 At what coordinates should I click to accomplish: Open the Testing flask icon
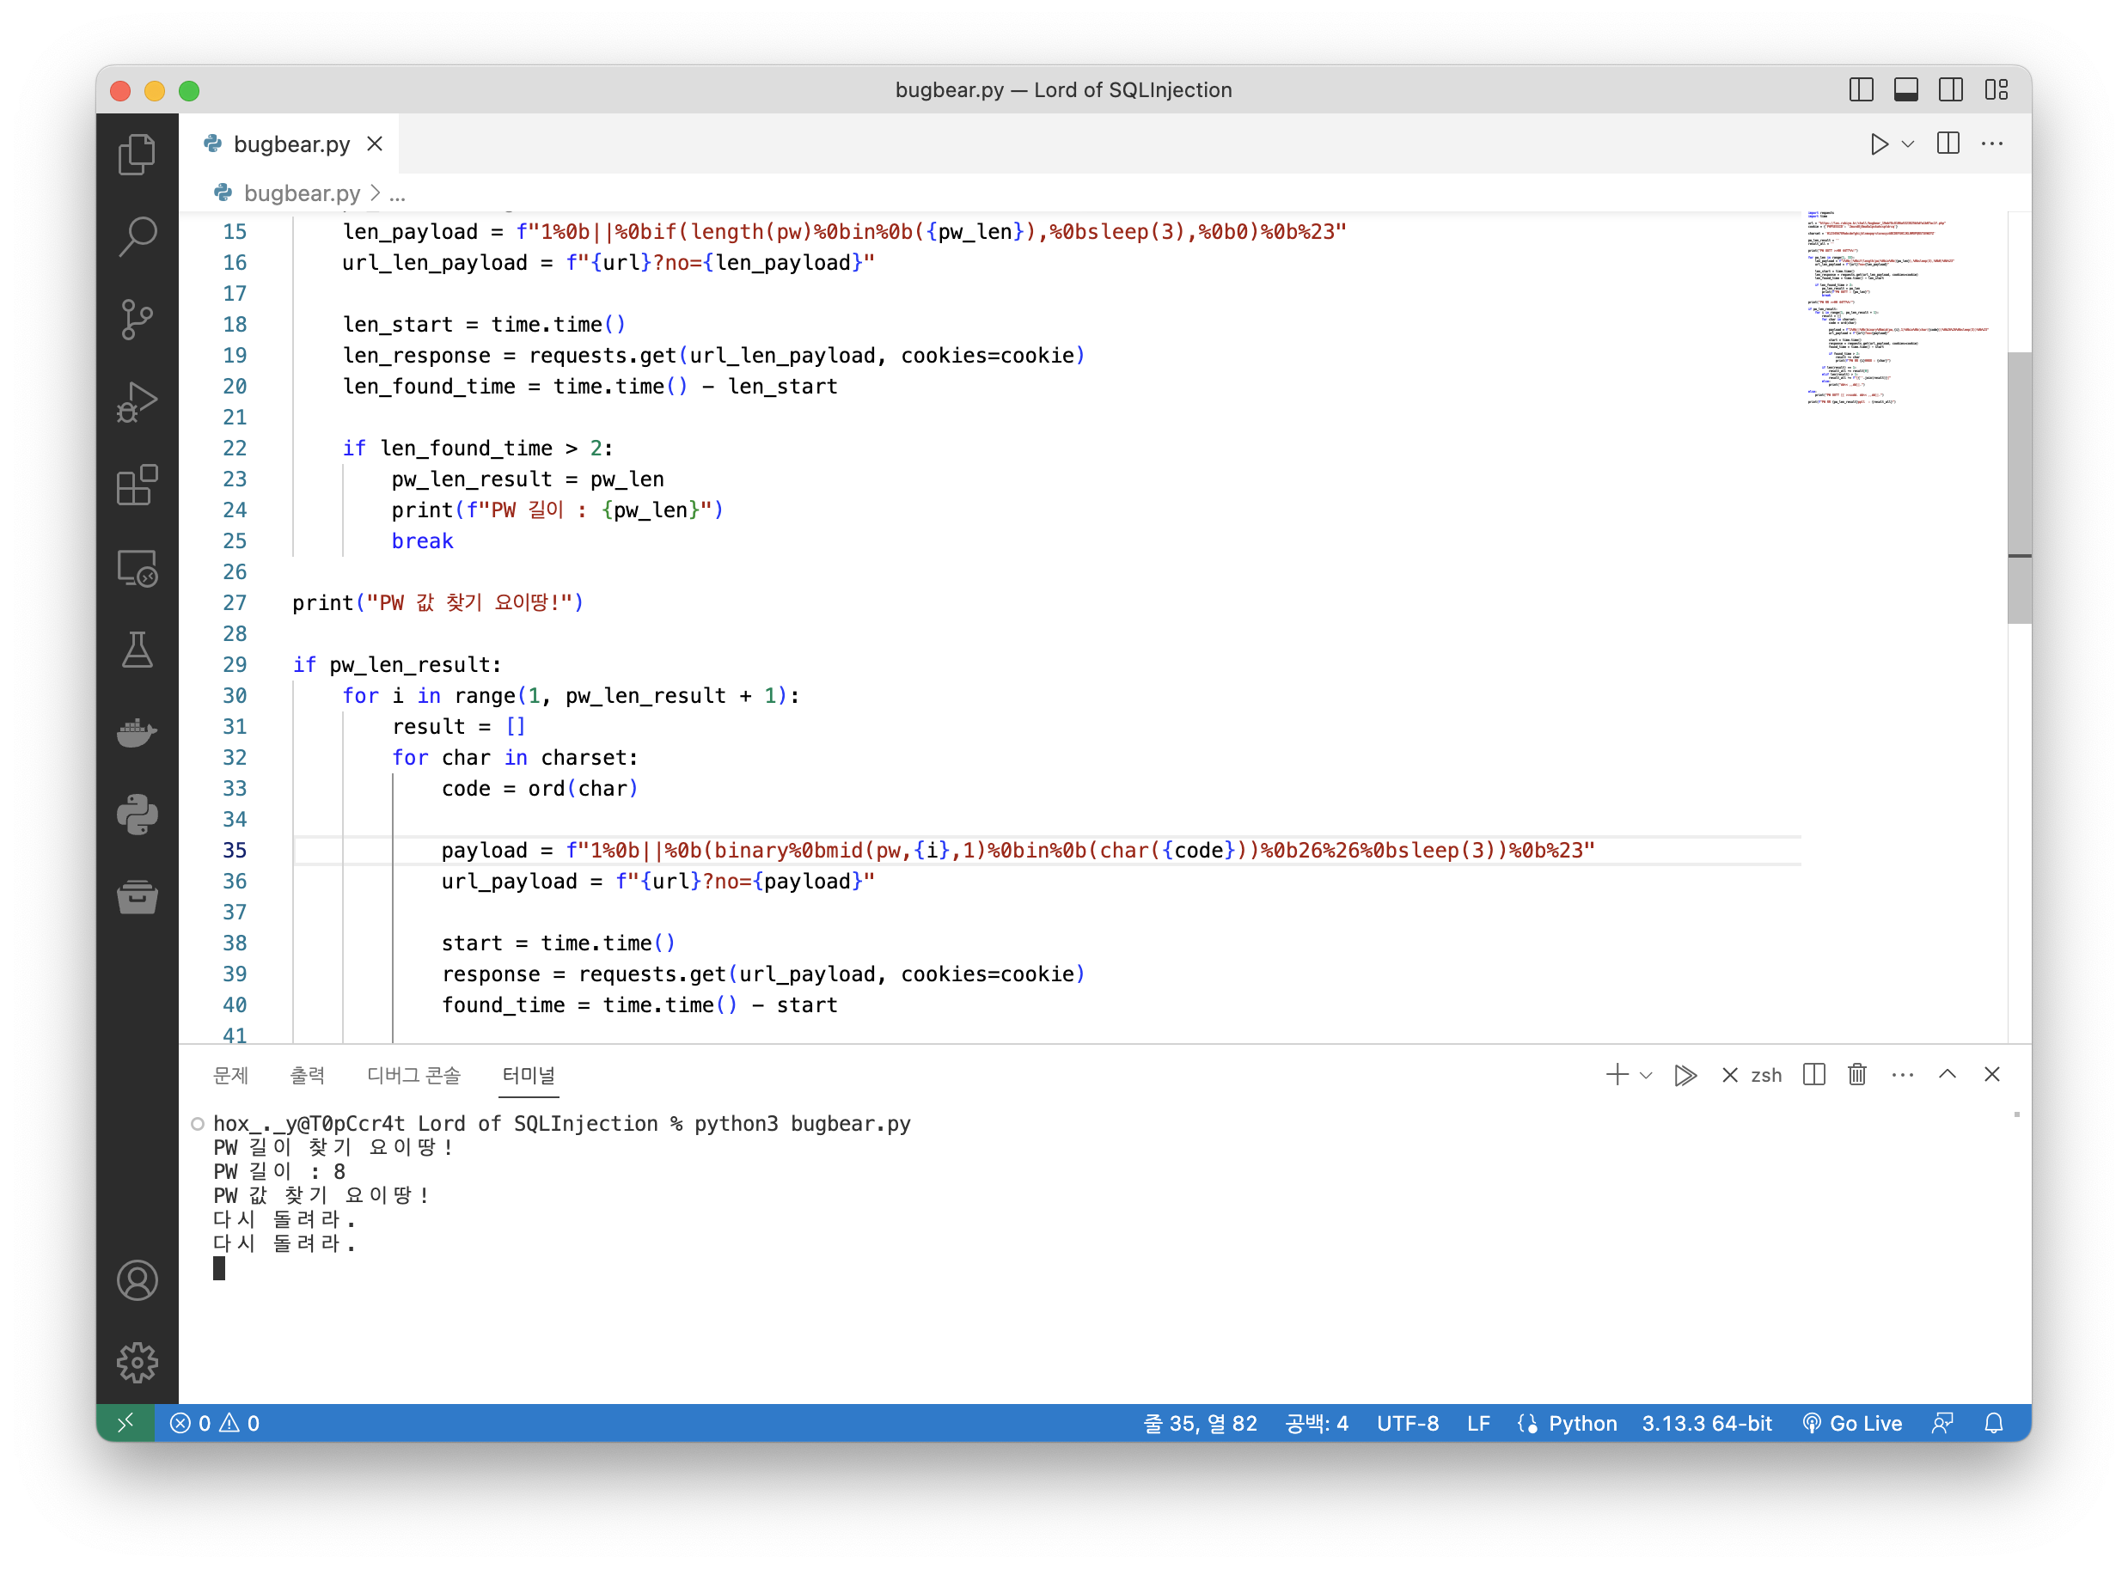tap(137, 650)
